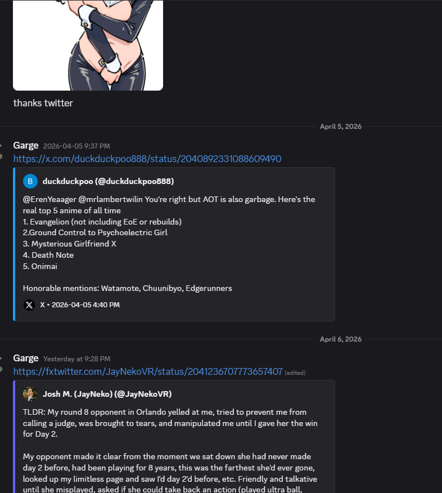Click the X • 2026-04-05 4:40 PM embed footer

(80, 305)
